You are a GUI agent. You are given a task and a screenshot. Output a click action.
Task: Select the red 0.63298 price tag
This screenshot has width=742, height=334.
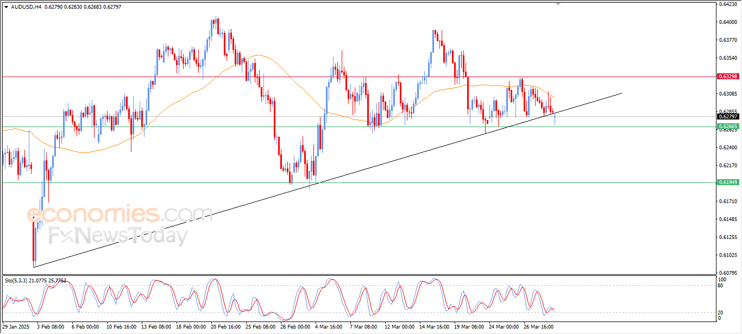coord(728,77)
